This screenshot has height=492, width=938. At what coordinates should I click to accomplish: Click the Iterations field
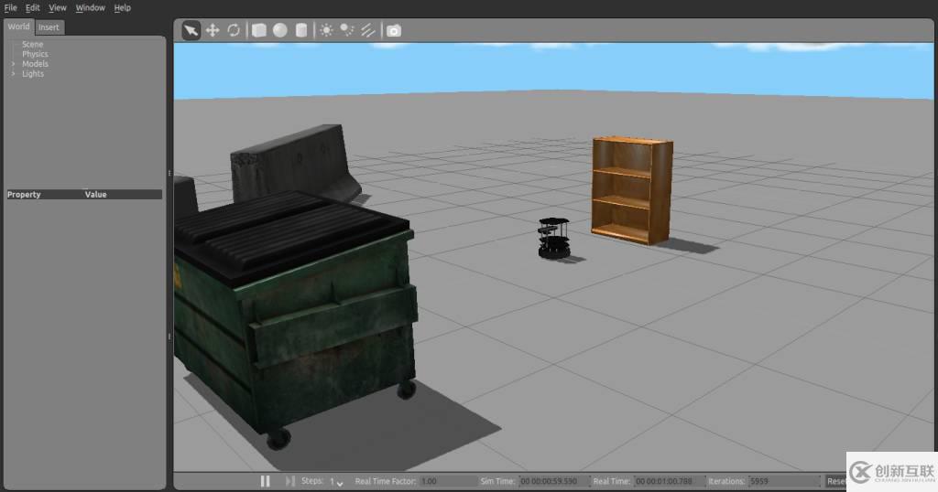coord(784,481)
